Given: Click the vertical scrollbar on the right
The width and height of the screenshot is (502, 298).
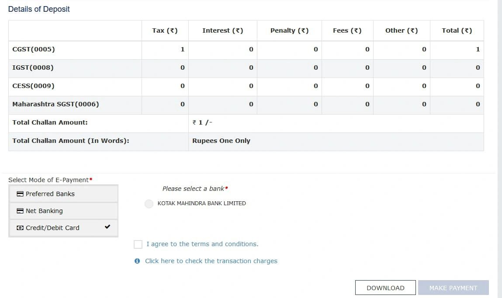Looking at the screenshot, I should click(499, 131).
